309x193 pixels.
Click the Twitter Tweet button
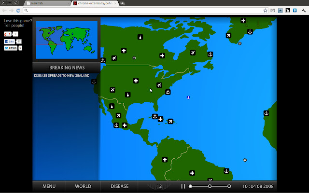click(x=11, y=48)
